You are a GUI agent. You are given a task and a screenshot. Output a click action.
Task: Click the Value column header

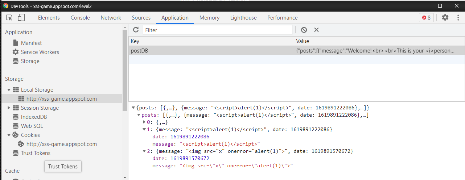[x=379, y=41]
